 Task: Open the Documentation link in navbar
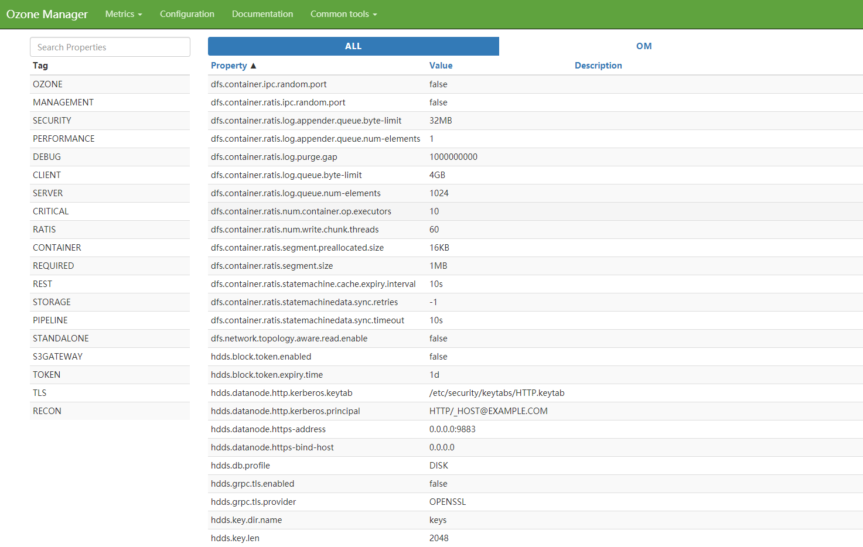pyautogui.click(x=262, y=14)
